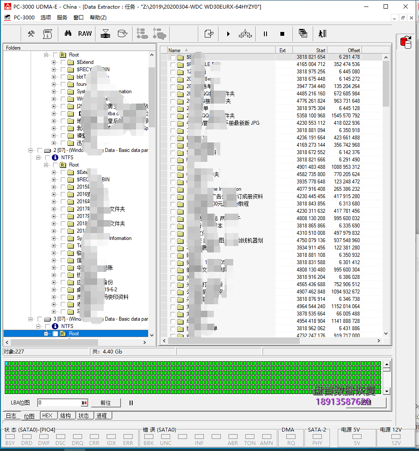This screenshot has height=451, width=419.
Task: Click the exit running-man icon
Action: click(x=323, y=34)
